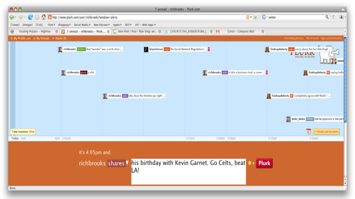Expand the SEO bookmarks folder
Viewport: 355px width, 199px height.
pyautogui.click(x=128, y=25)
